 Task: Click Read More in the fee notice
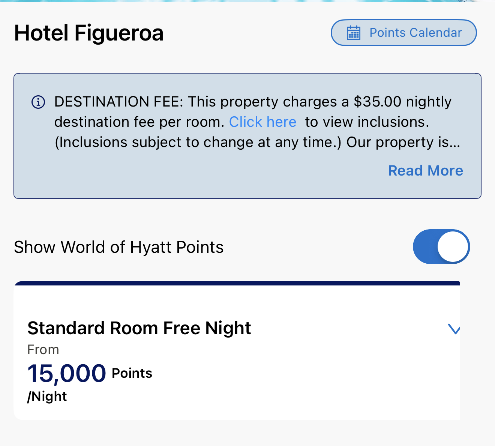pyautogui.click(x=425, y=171)
